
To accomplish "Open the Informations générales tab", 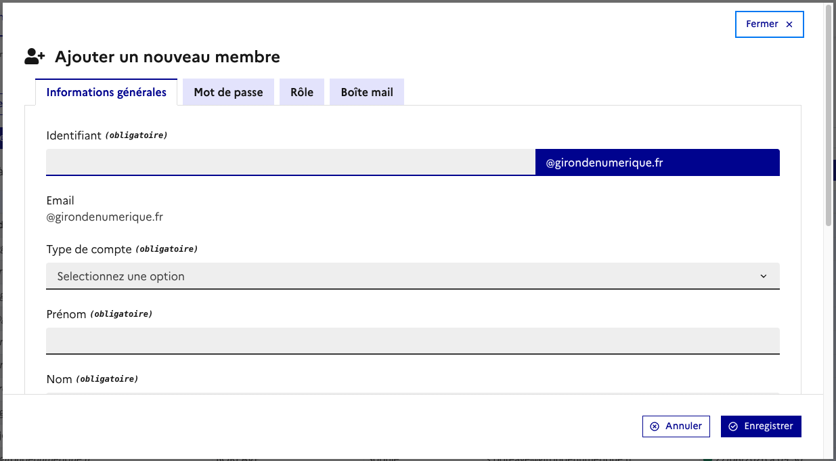I will point(106,92).
